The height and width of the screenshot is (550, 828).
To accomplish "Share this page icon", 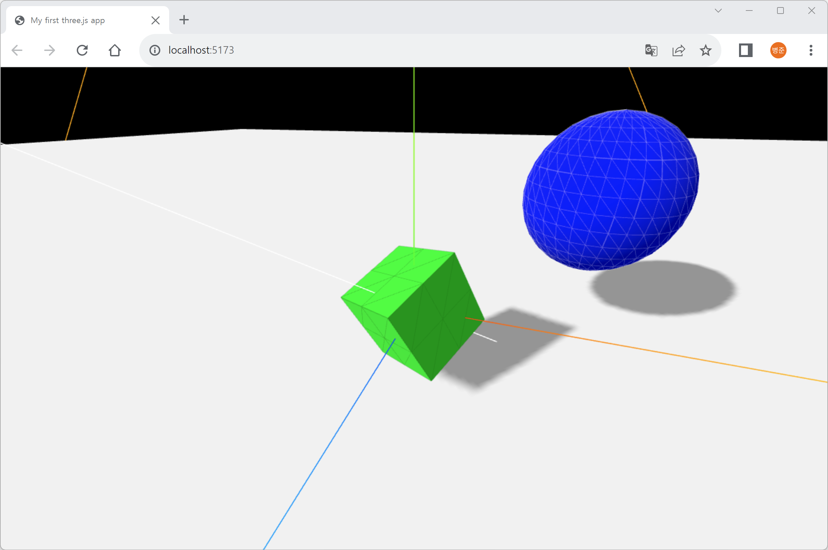I will [x=679, y=51].
